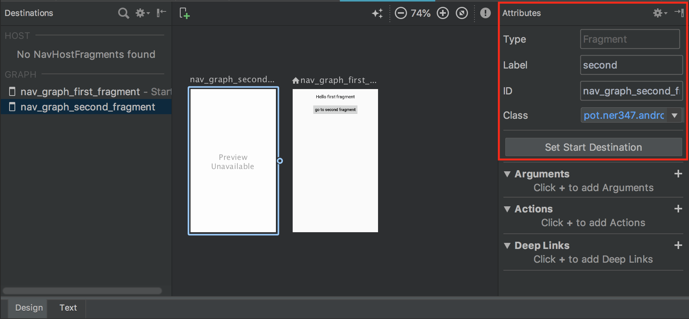Viewport: 689px width, 319px height.
Task: Click the 'Hello first fragment' preview text
Action: click(x=335, y=97)
